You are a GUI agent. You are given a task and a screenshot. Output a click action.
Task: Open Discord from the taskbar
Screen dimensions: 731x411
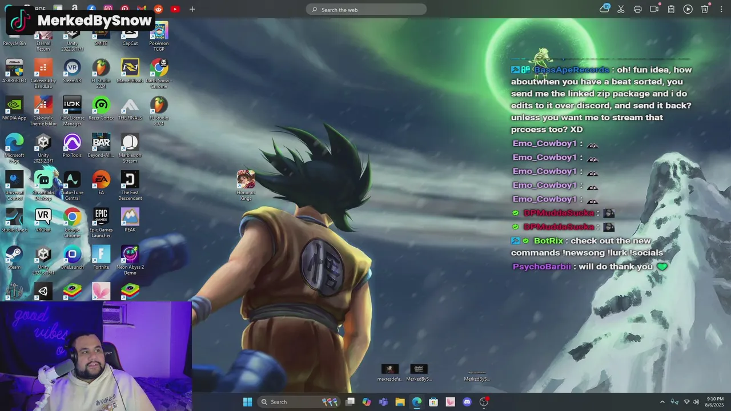pyautogui.click(x=467, y=402)
